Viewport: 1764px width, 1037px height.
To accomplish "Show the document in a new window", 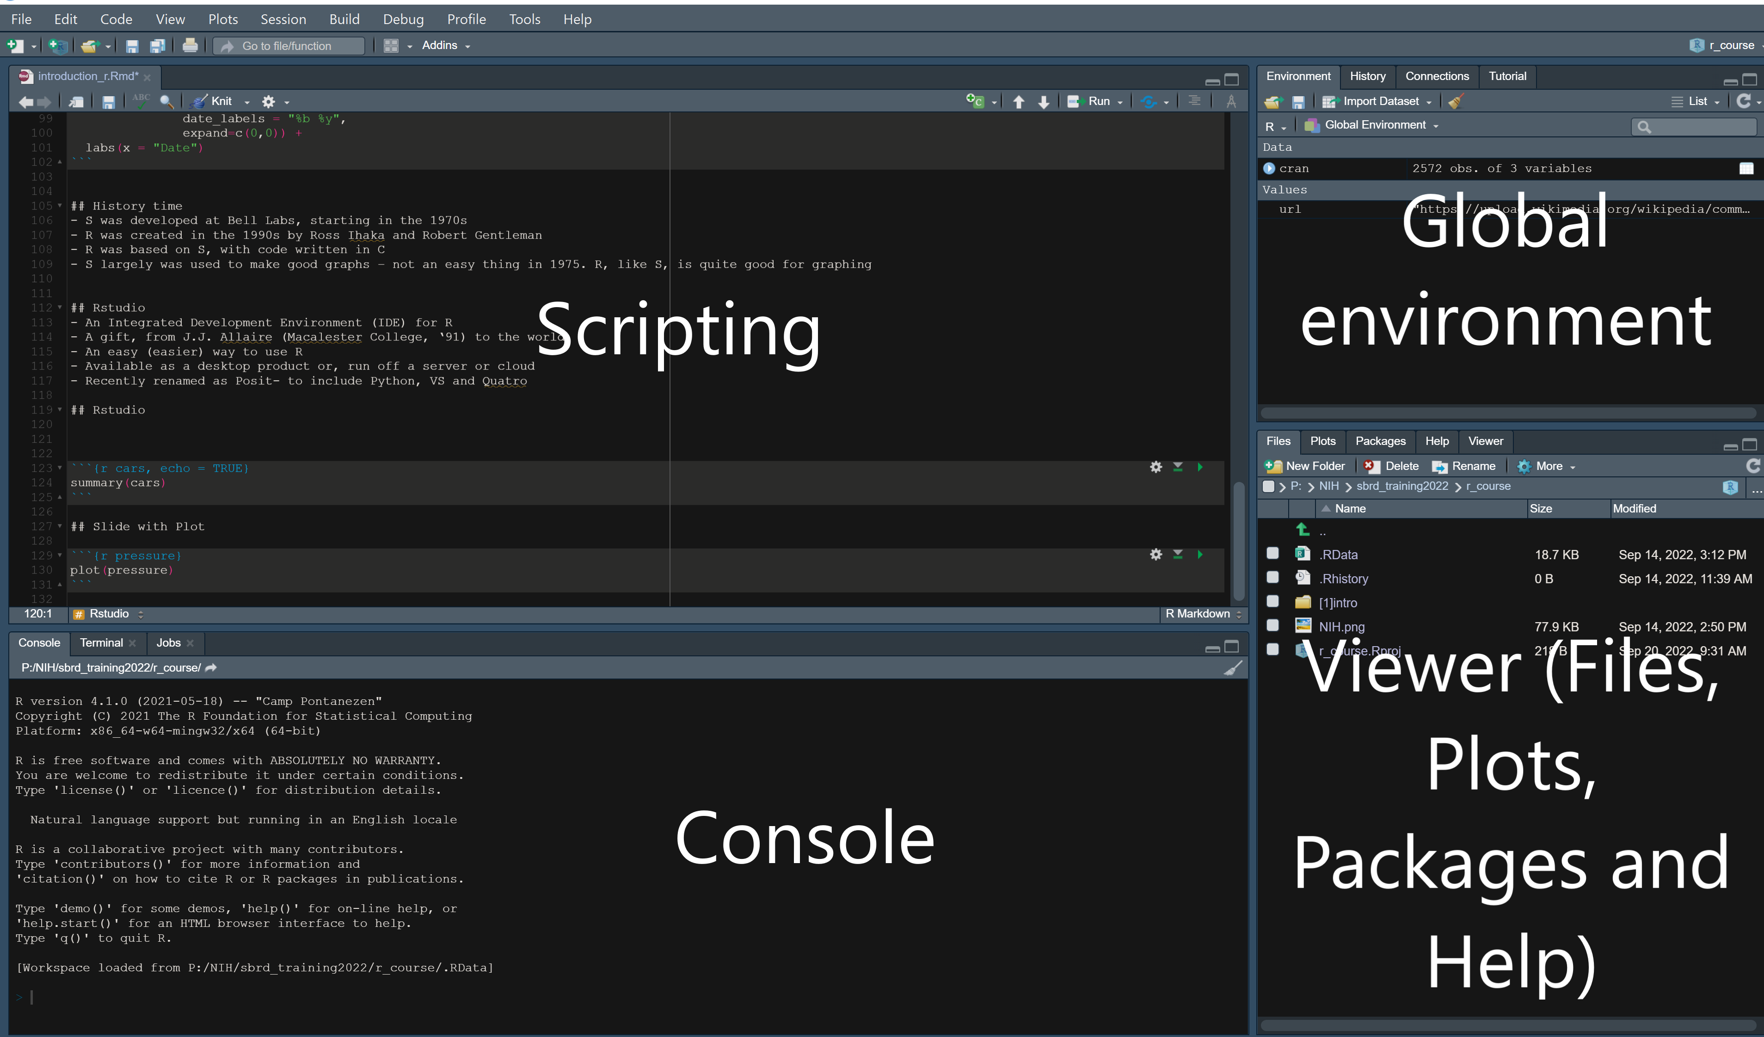I will pos(76,102).
